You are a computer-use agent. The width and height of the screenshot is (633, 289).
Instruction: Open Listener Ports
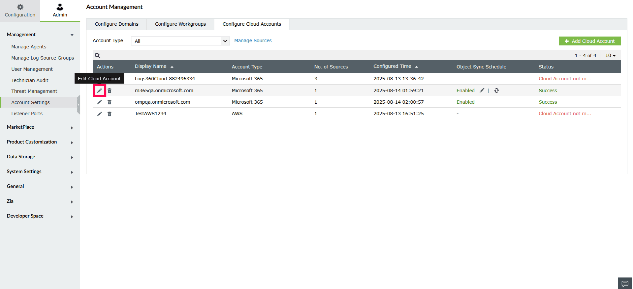[27, 114]
